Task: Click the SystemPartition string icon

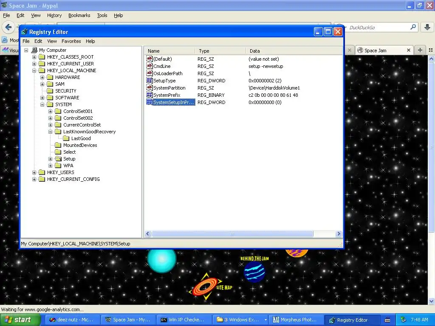Action: pos(149,87)
